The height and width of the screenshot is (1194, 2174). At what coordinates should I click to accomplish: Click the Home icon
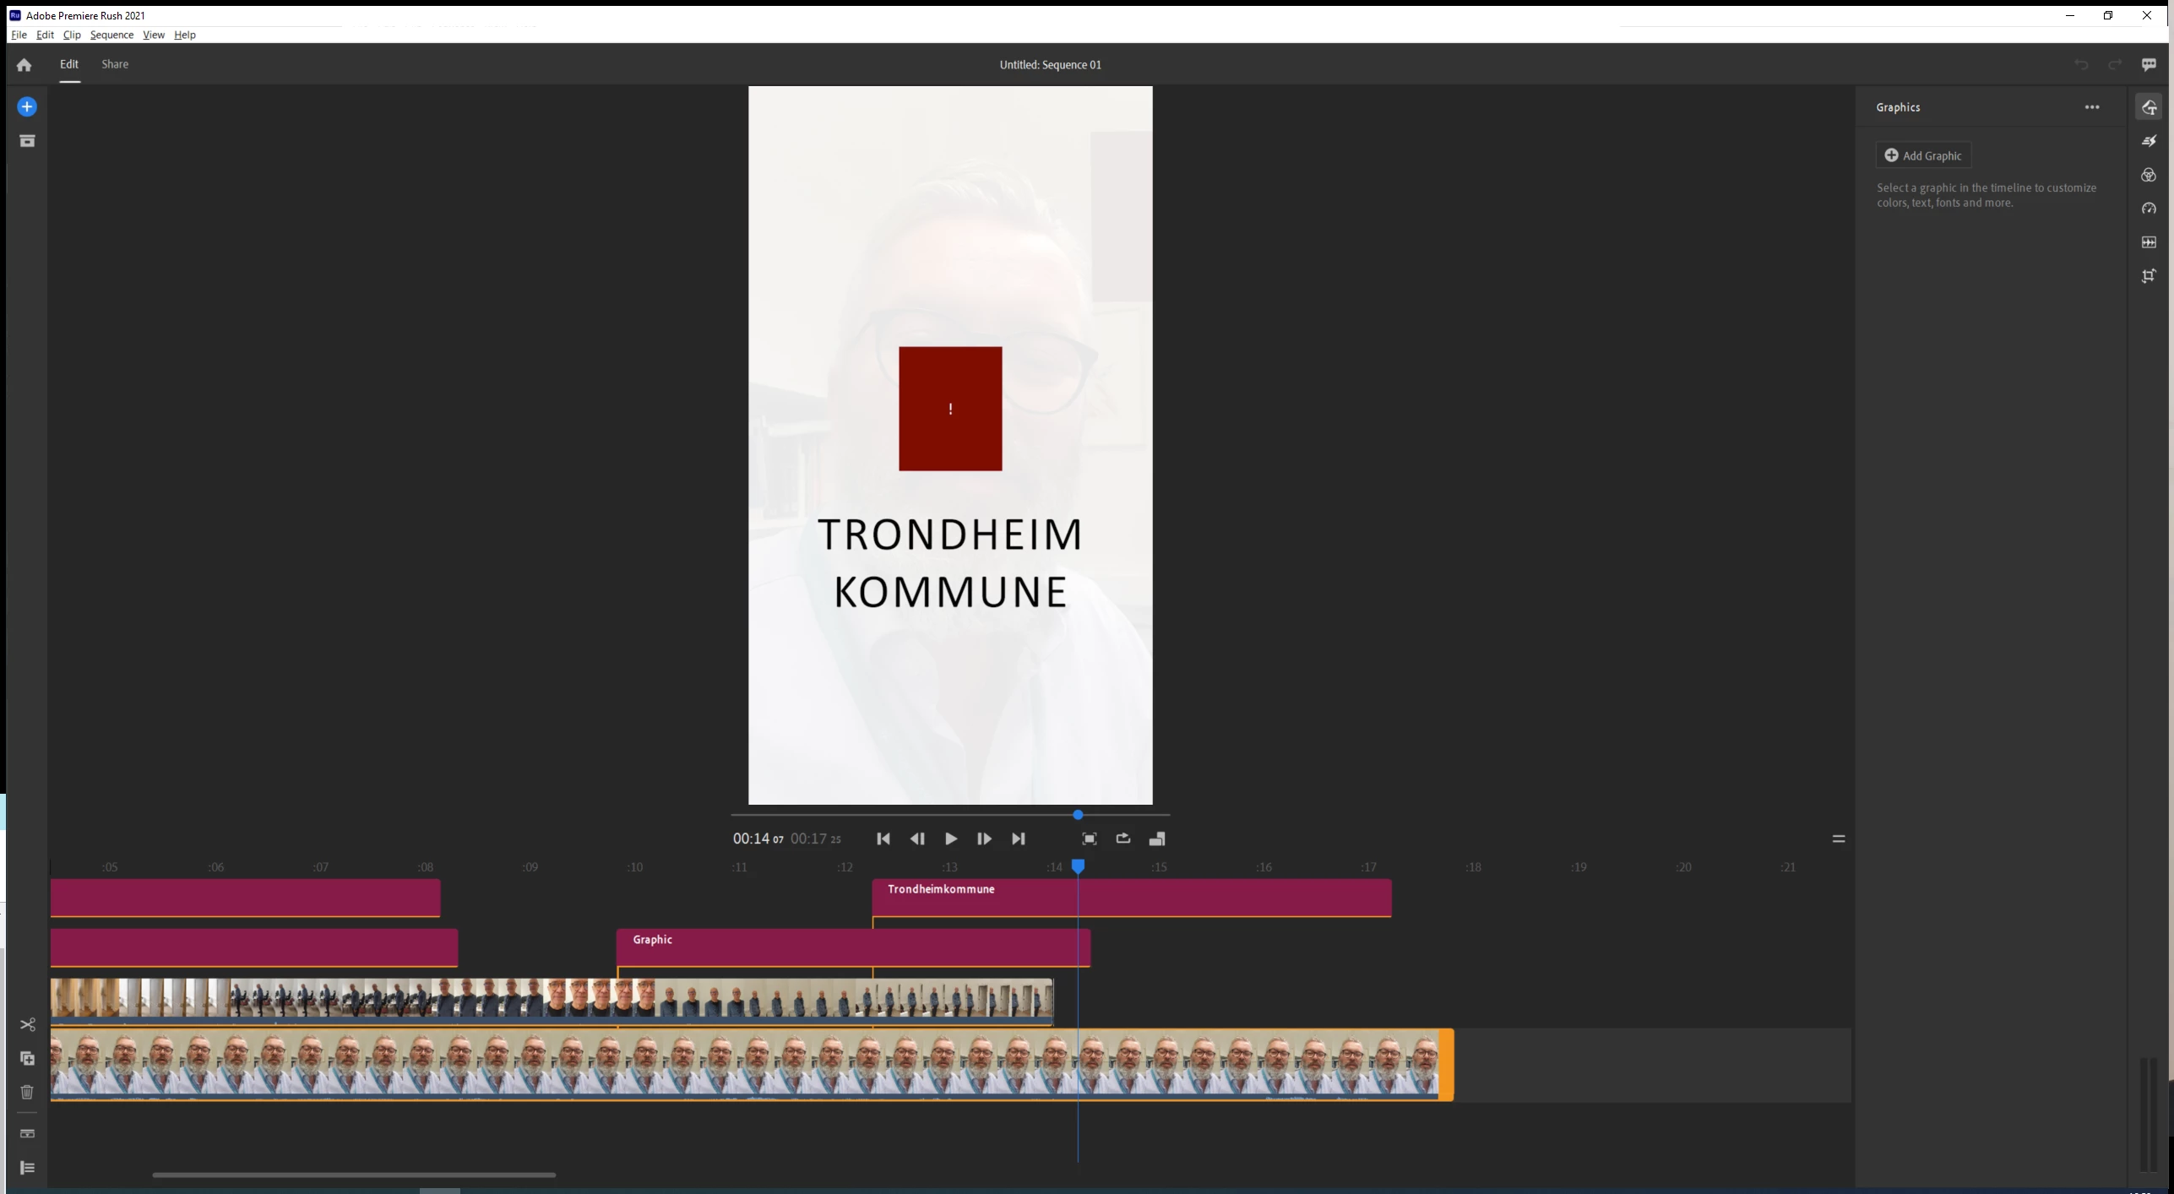[x=24, y=65]
